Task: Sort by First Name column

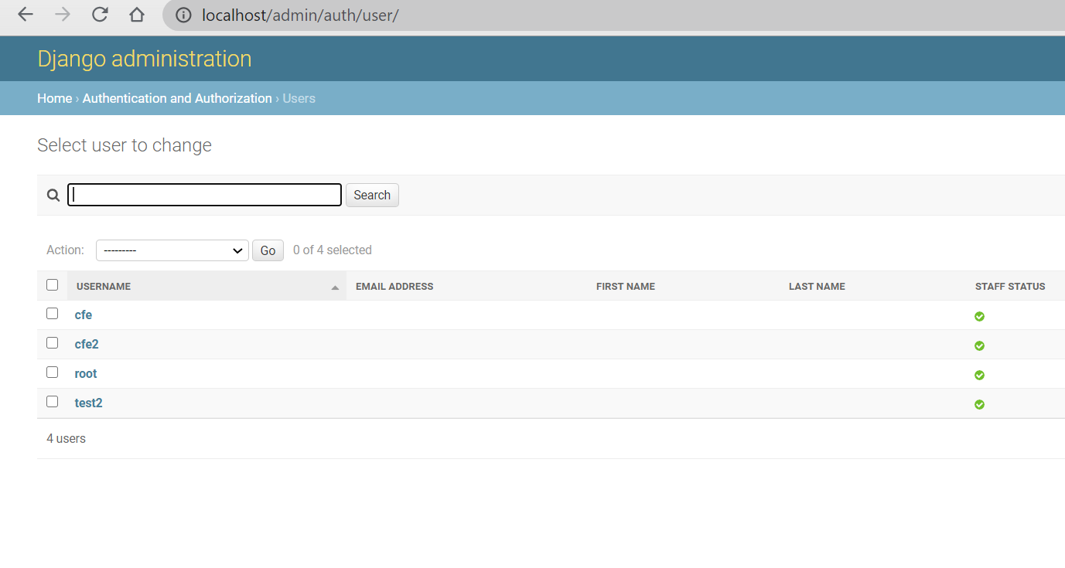Action: tap(626, 287)
